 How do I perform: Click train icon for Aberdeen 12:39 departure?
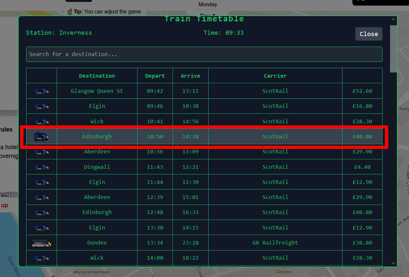pyautogui.click(x=42, y=197)
